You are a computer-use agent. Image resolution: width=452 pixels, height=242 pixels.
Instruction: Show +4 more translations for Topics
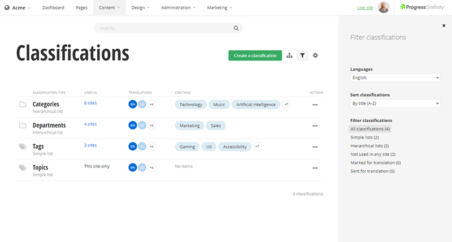click(151, 167)
